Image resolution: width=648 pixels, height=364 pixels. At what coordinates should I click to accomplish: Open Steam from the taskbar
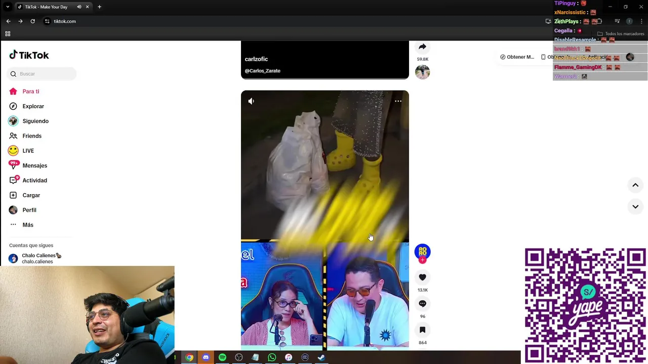[x=321, y=357]
